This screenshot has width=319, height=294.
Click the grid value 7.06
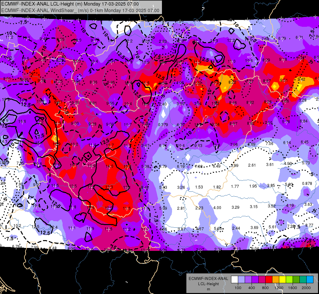tap(269, 144)
